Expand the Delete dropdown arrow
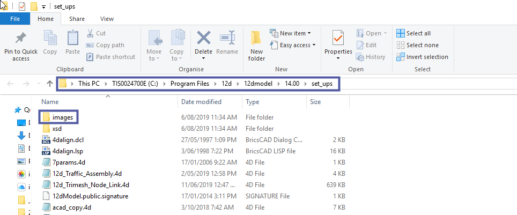This screenshot has width=517, height=215. click(x=203, y=58)
